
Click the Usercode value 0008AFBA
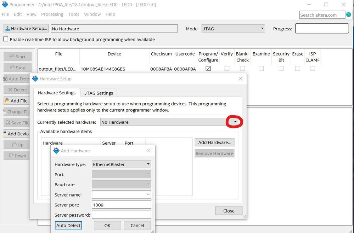(x=185, y=69)
